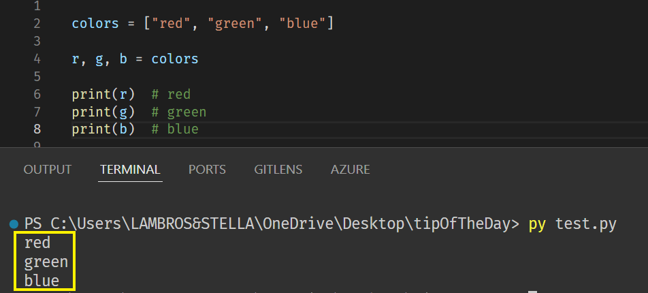Click the 'green' output line in terminal

[46, 262]
